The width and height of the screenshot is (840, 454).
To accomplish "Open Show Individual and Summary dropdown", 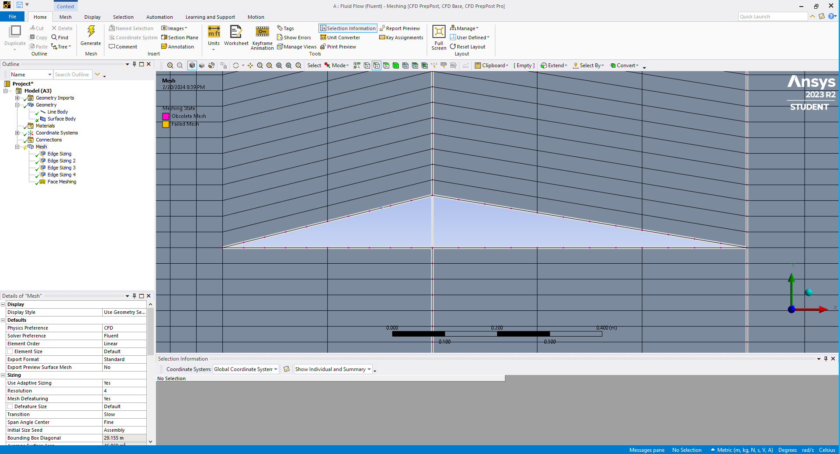I will point(333,369).
